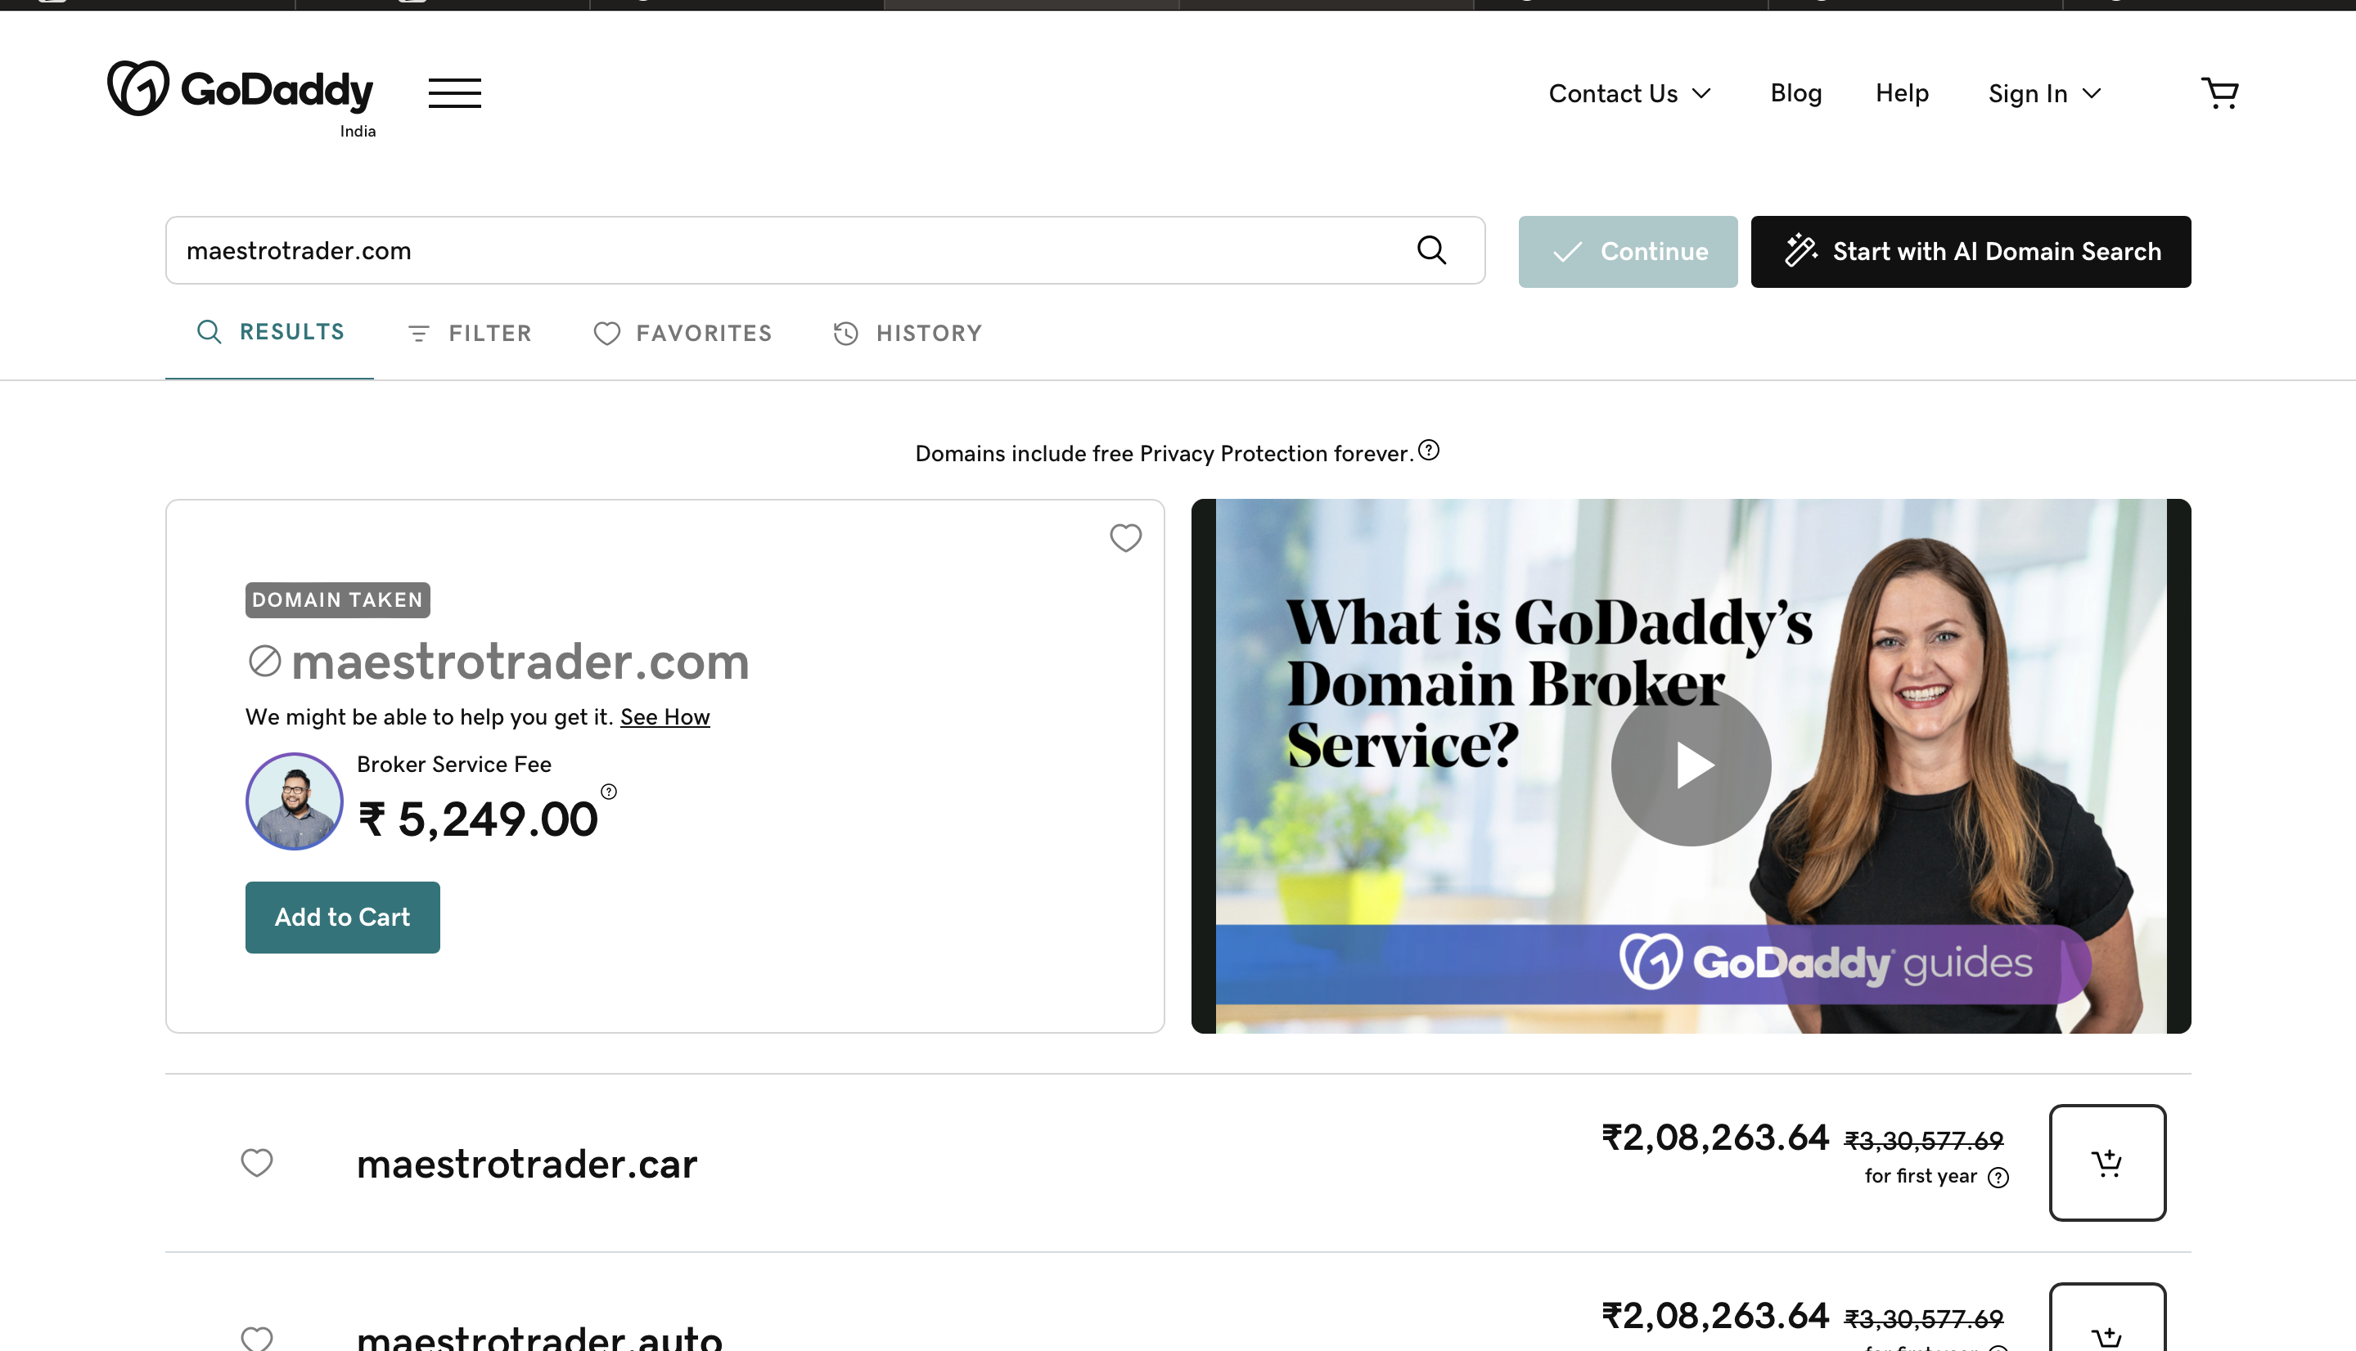This screenshot has height=1351, width=2356.
Task: Toggle favorite heart for maestrotrader.auto
Action: pyautogui.click(x=257, y=1339)
